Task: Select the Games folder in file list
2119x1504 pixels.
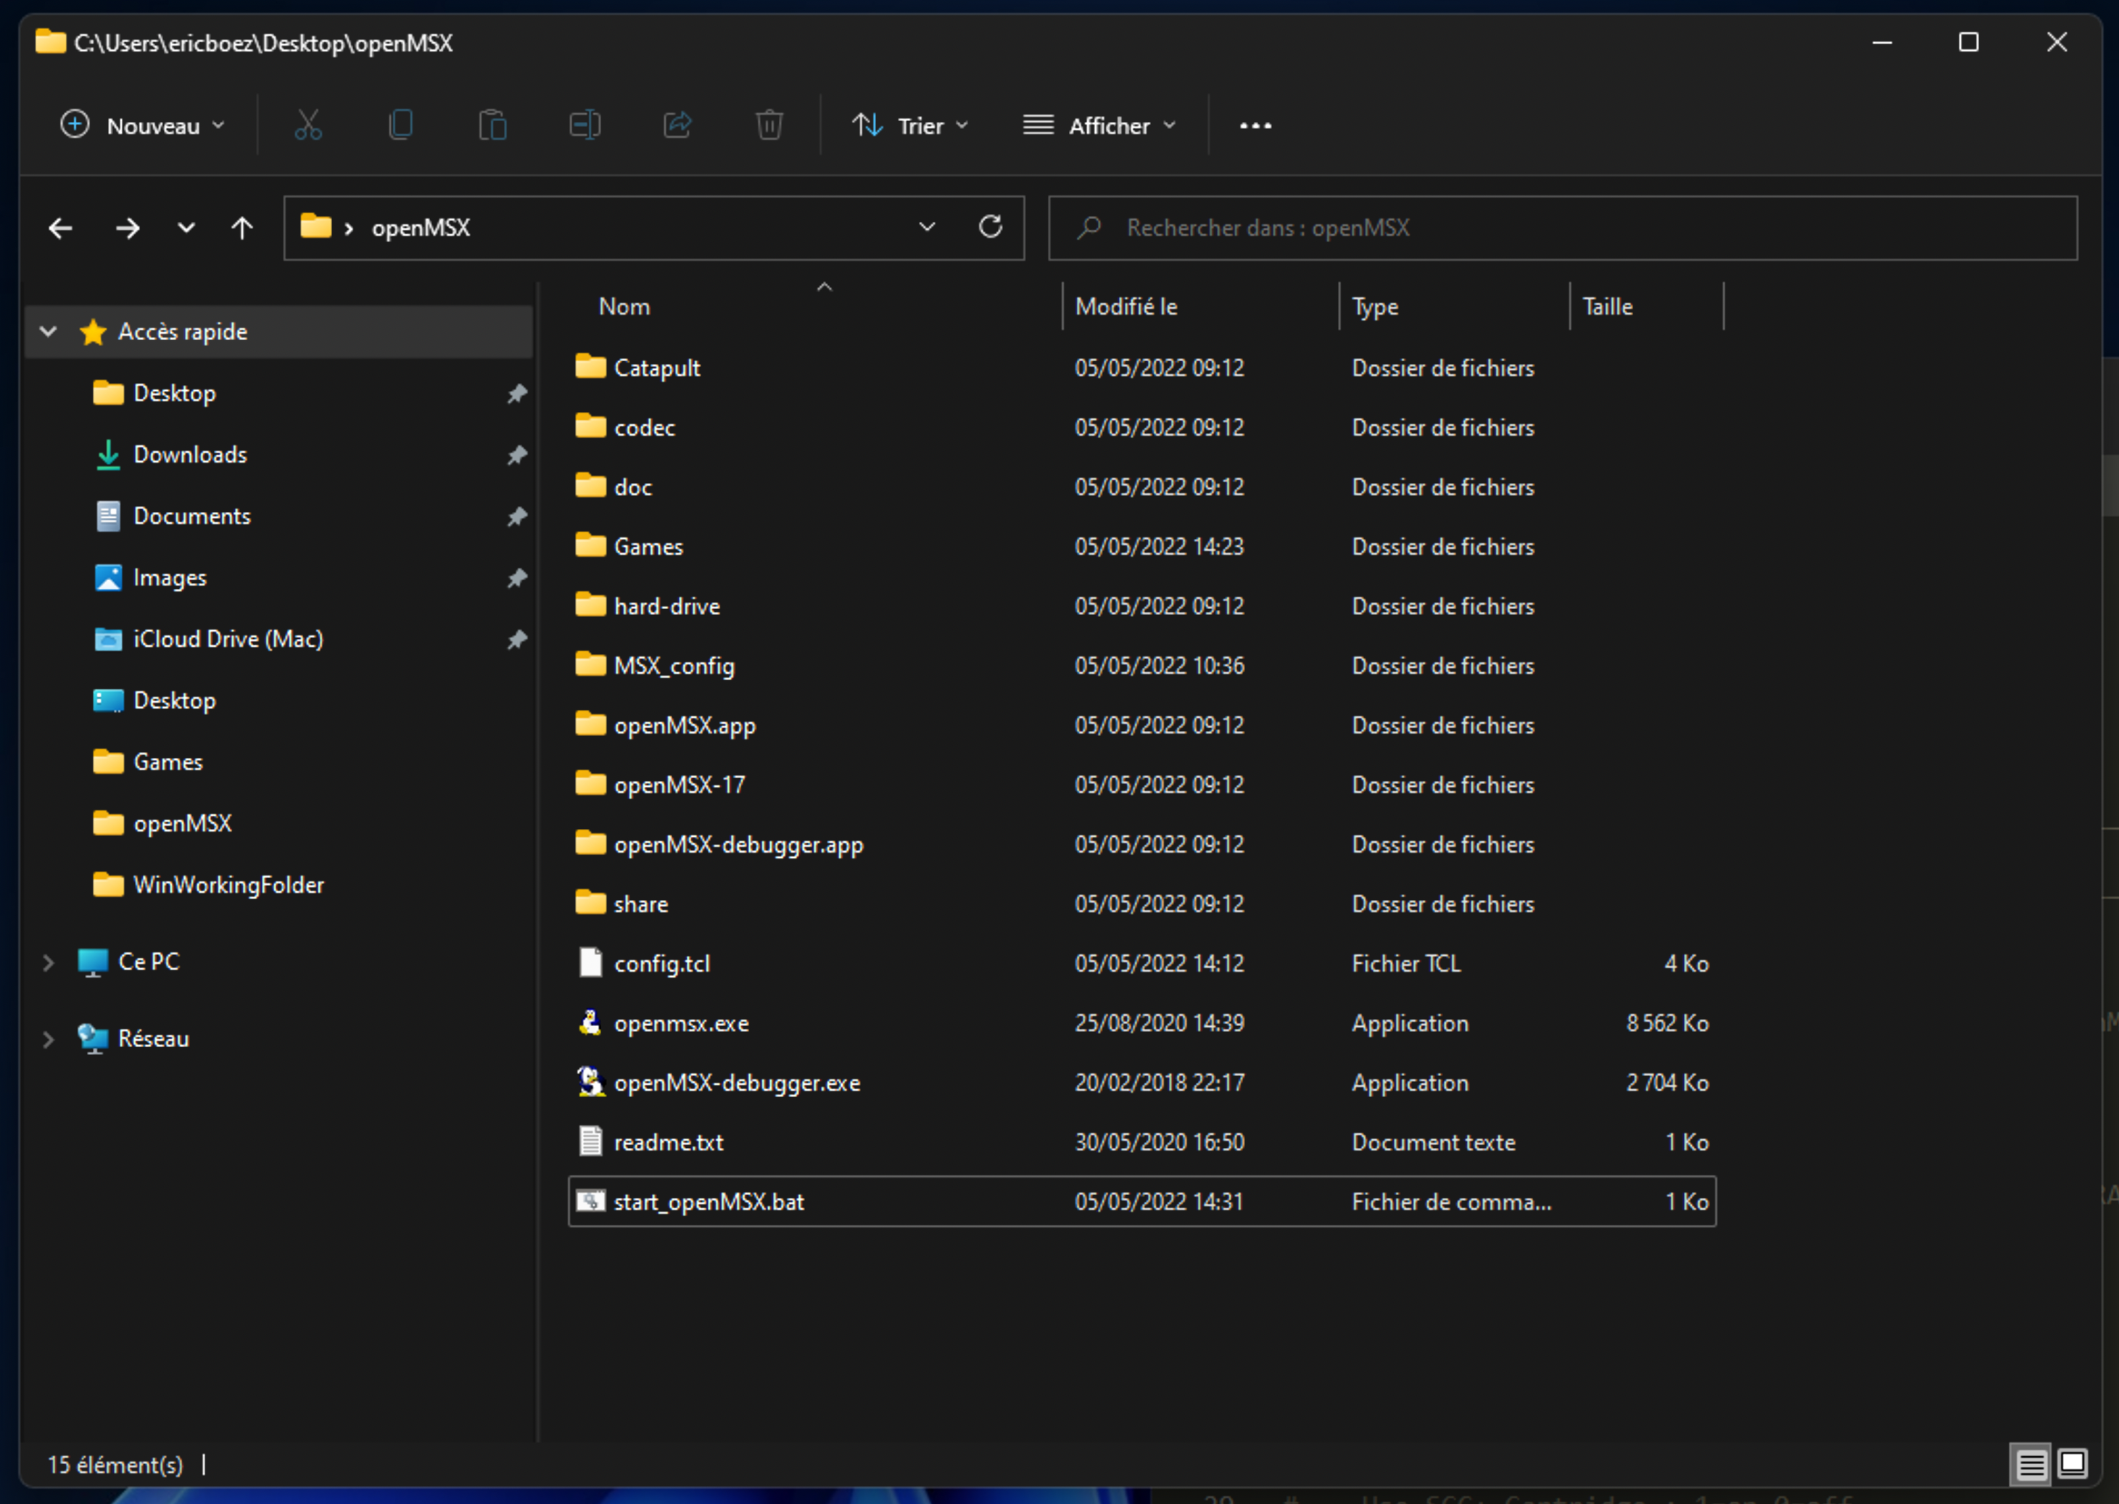Action: click(1142, 546)
